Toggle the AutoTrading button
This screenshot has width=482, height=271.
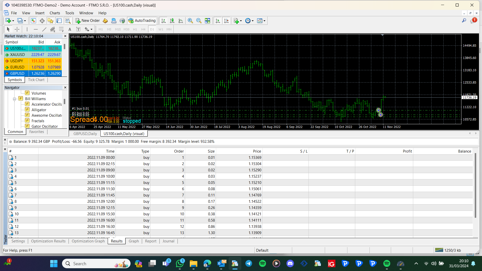[142, 21]
